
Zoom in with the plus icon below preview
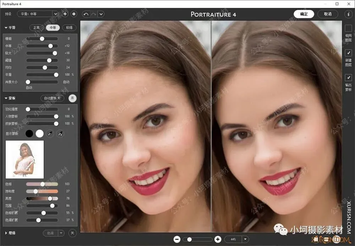click(x=218, y=239)
